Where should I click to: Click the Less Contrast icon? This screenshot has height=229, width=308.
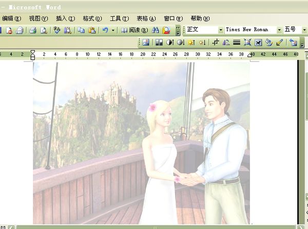181,43
